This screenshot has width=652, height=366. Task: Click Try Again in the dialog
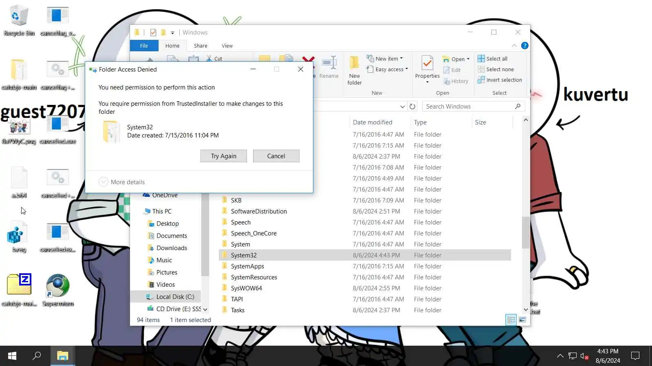click(224, 156)
